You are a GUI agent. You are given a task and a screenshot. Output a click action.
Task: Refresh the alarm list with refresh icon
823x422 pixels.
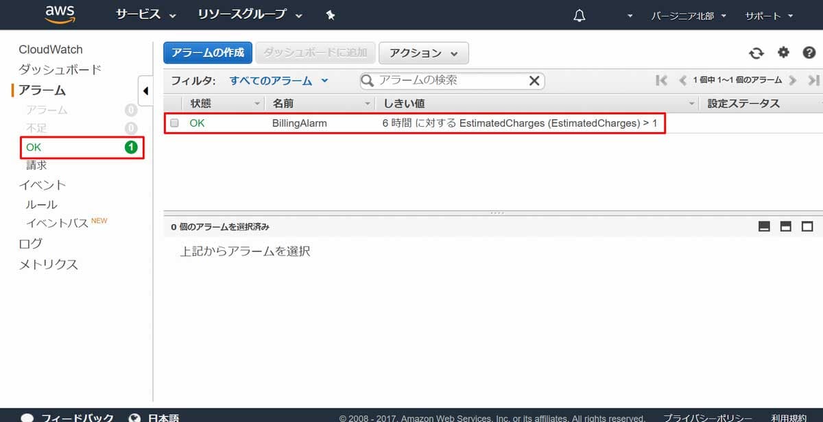click(756, 53)
